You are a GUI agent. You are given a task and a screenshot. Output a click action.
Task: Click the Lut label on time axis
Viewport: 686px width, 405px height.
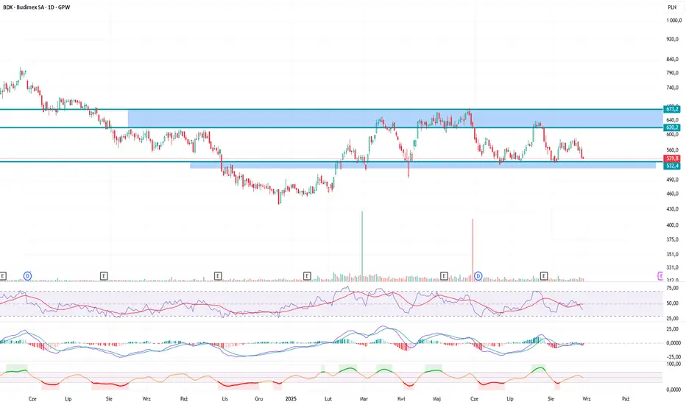coord(328,398)
